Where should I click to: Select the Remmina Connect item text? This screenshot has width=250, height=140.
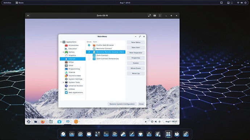[104, 49]
